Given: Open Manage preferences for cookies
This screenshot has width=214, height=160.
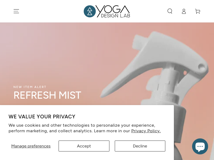Looking at the screenshot, I should tap(31, 146).
